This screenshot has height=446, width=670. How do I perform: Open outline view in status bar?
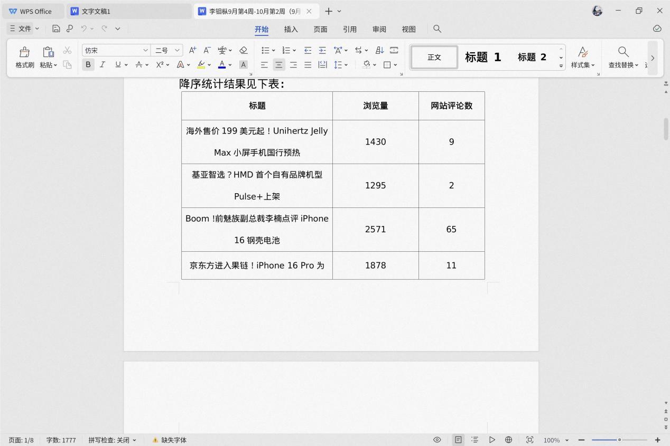coord(474,440)
